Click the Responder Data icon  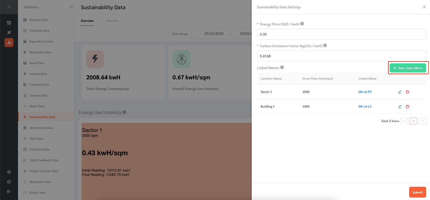click(25, 52)
